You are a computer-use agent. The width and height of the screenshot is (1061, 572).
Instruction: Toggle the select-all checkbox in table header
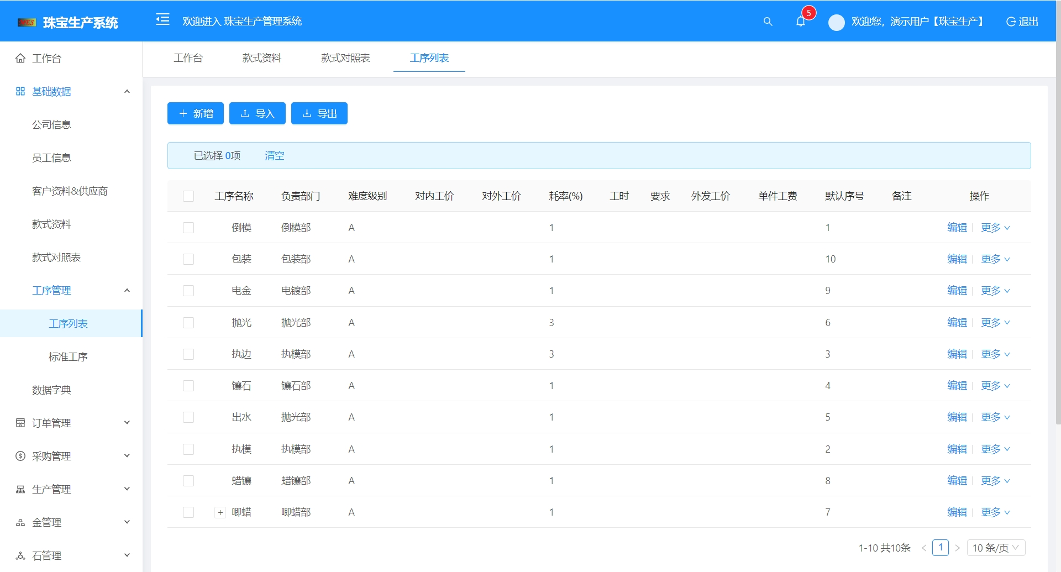[x=188, y=196]
